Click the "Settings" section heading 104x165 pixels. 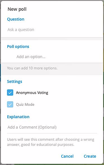[x=15, y=82]
